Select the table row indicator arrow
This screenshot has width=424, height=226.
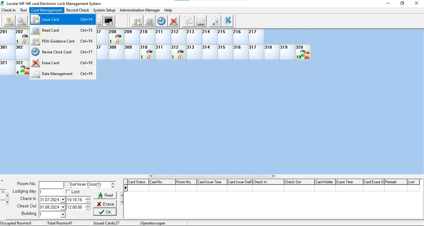[126, 188]
